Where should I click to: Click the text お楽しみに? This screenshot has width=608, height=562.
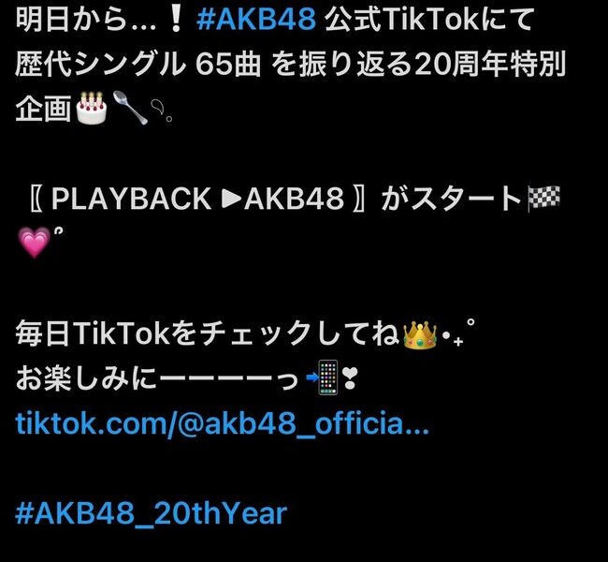[x=86, y=378]
